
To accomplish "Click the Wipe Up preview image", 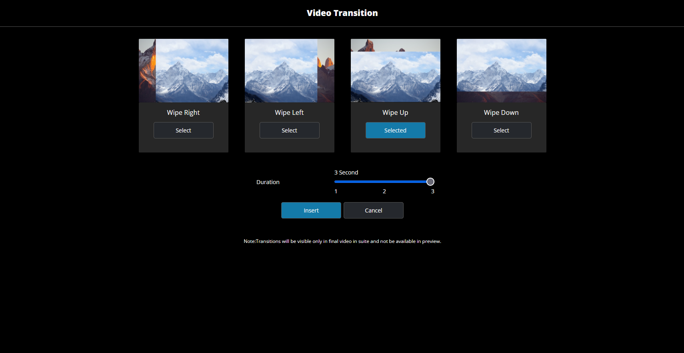I will (395, 70).
